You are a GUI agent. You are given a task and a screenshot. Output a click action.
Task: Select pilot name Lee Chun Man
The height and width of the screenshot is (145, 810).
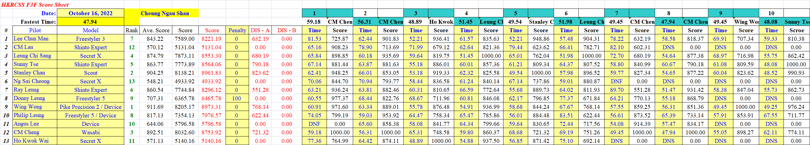[x=31, y=39]
